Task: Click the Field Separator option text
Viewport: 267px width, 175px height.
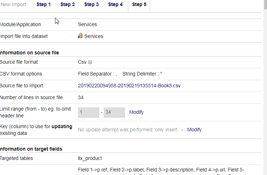Action: pos(98,74)
